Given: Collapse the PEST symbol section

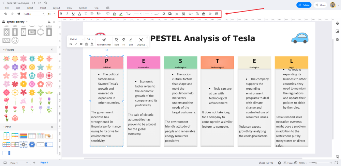Looking at the screenshot, I should coord(4,127).
